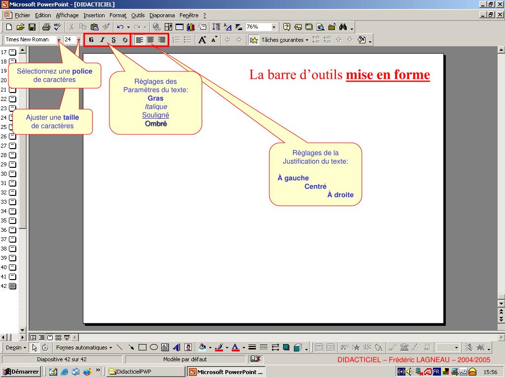Open the Times New Roman font dropdown
The height and width of the screenshot is (378, 505).
pos(59,40)
